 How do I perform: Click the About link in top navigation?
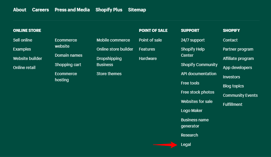pos(20,10)
